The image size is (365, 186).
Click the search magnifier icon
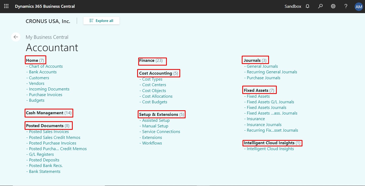point(320,6)
